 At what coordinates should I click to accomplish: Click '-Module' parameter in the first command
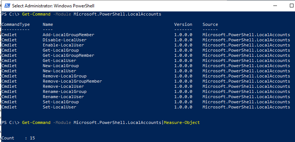(62, 14)
